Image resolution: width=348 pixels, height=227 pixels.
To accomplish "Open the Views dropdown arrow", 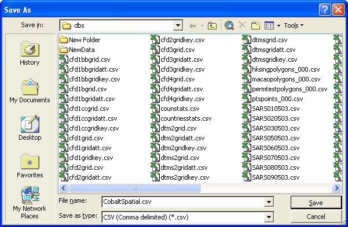I will pos(279,25).
